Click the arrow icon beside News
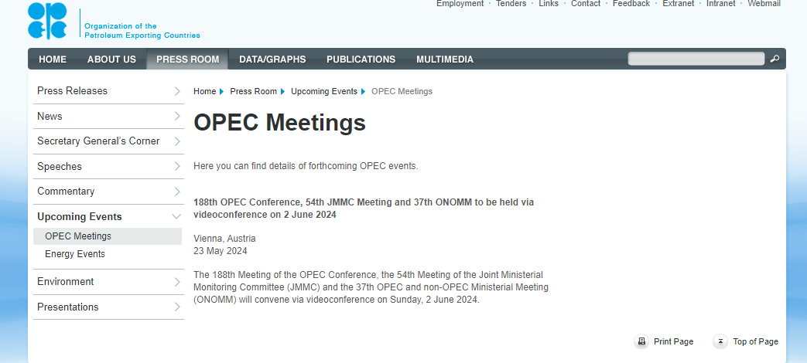Image resolution: width=807 pixels, height=363 pixels. coord(177,117)
